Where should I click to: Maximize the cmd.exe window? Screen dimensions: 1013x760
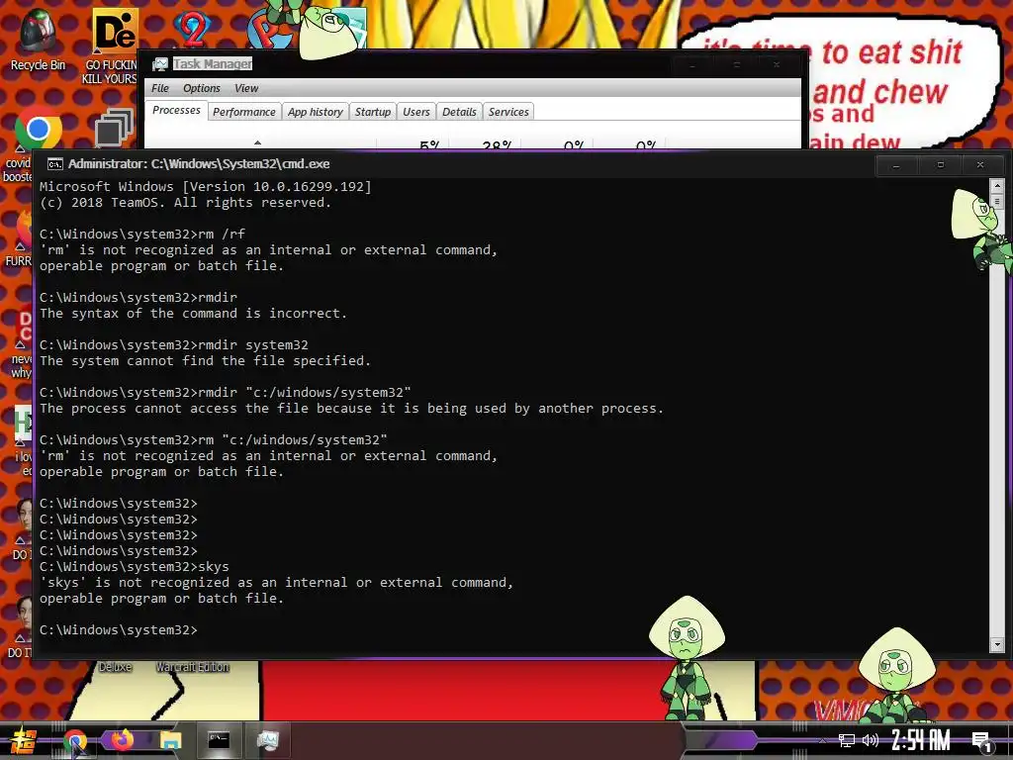pos(940,165)
